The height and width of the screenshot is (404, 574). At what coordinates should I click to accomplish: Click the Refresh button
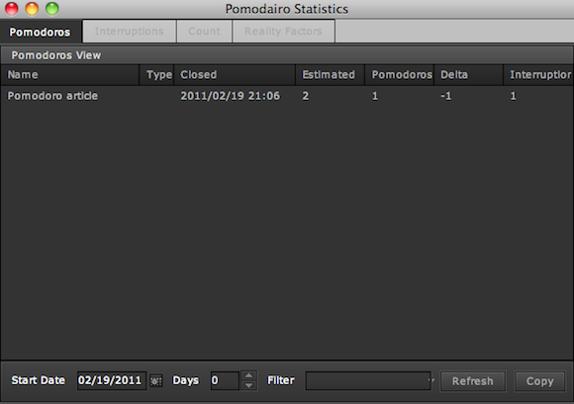(473, 381)
